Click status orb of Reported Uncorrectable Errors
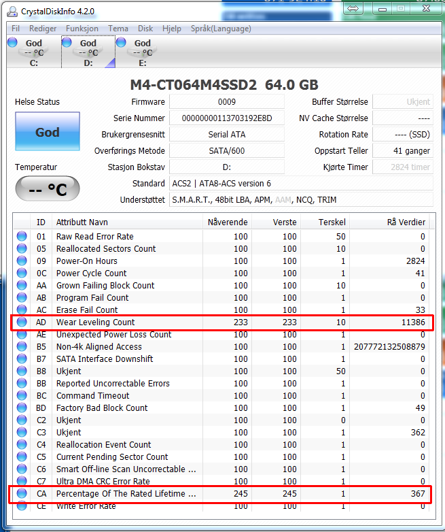This screenshot has width=445, height=532. pos(22,383)
